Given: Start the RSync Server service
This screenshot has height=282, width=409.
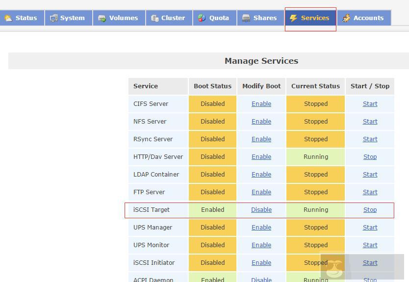Looking at the screenshot, I should click(370, 139).
